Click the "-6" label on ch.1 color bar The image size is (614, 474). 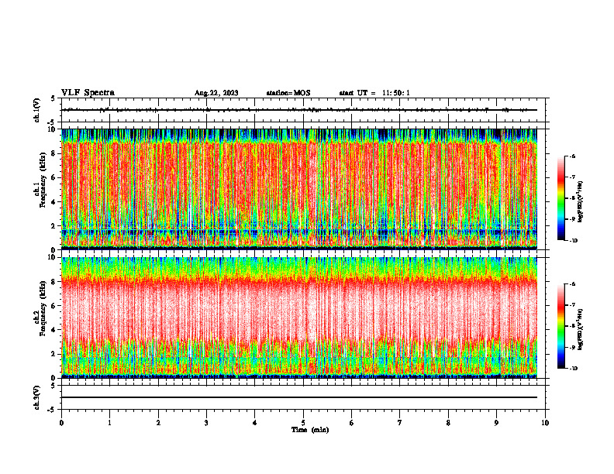572,156
